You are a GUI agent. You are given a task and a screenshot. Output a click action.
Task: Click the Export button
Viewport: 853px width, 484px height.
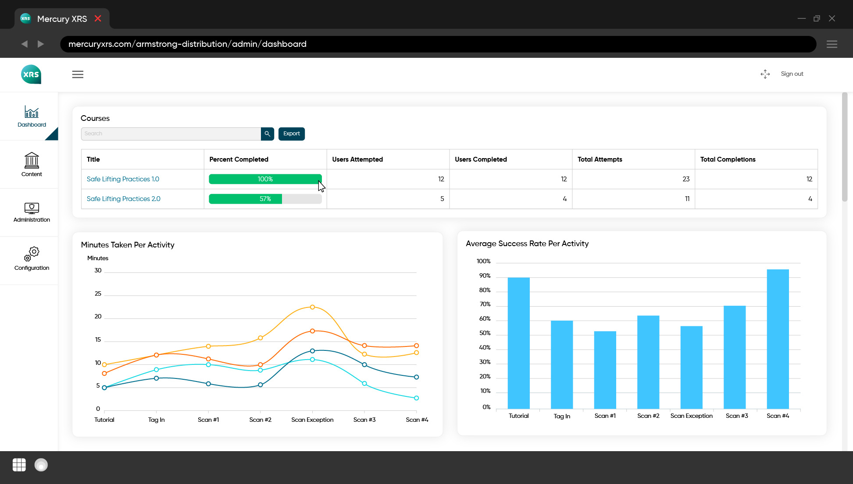point(291,134)
